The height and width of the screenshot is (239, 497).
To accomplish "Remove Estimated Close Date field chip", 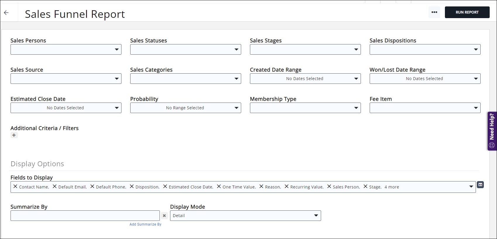I will click(x=165, y=186).
